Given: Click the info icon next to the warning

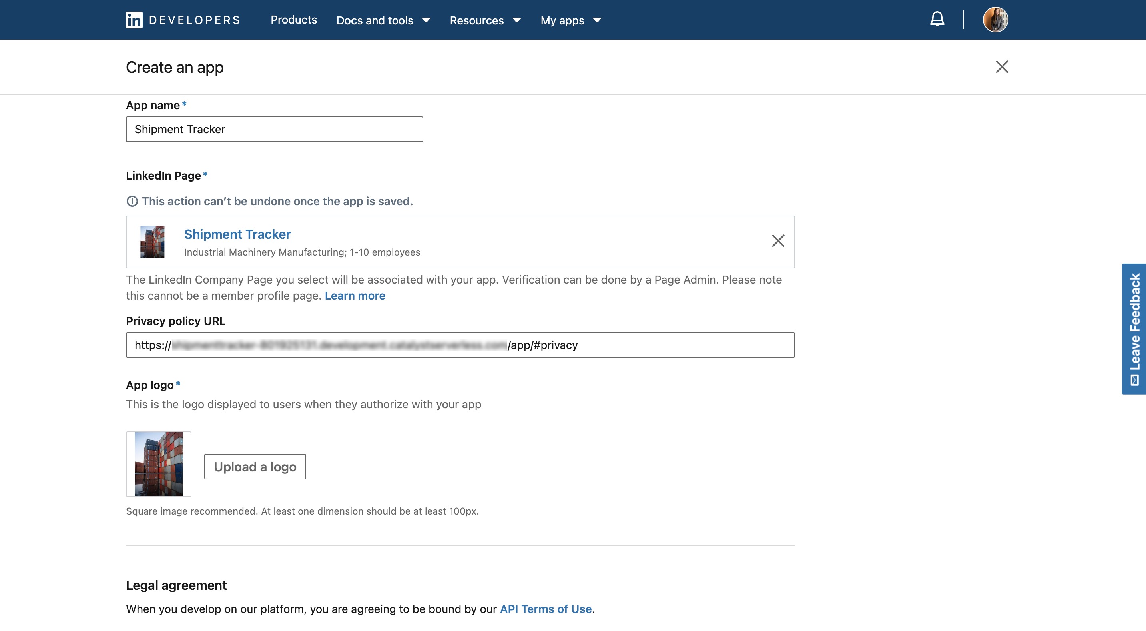Looking at the screenshot, I should click(132, 201).
